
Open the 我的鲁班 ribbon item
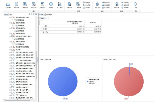[125, 2]
